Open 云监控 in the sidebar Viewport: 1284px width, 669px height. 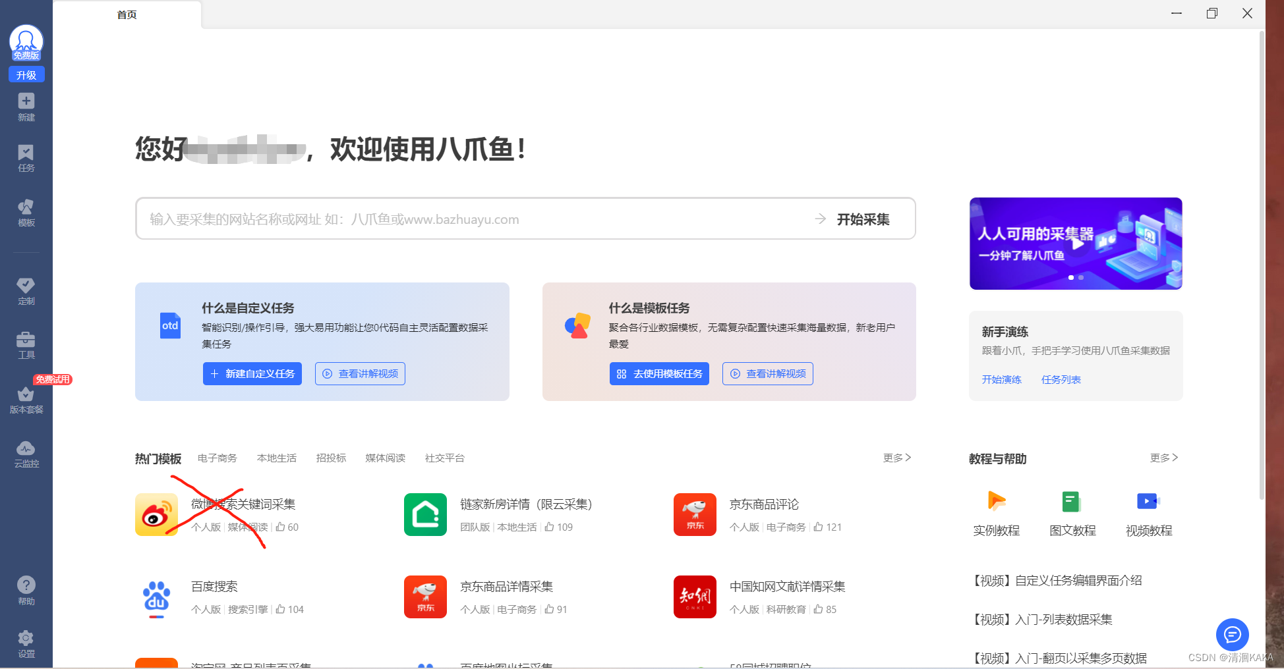click(x=26, y=454)
